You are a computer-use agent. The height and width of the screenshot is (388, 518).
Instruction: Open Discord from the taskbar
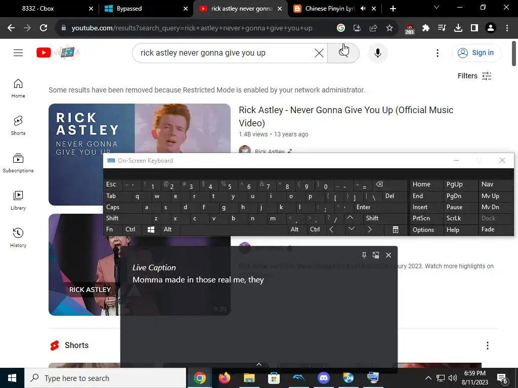click(x=323, y=378)
